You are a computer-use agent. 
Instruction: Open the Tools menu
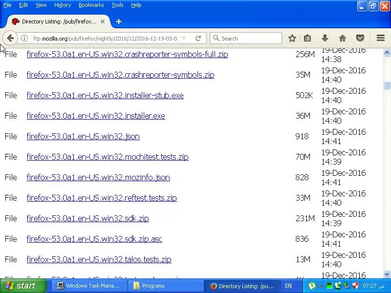pos(117,5)
